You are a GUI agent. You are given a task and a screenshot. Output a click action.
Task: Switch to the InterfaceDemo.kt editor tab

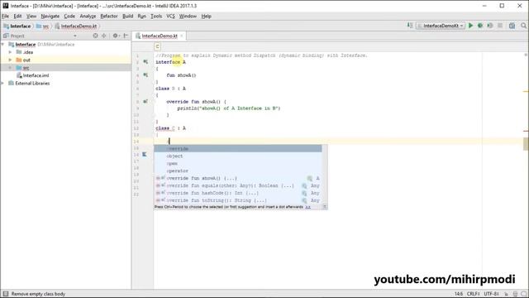click(160, 36)
